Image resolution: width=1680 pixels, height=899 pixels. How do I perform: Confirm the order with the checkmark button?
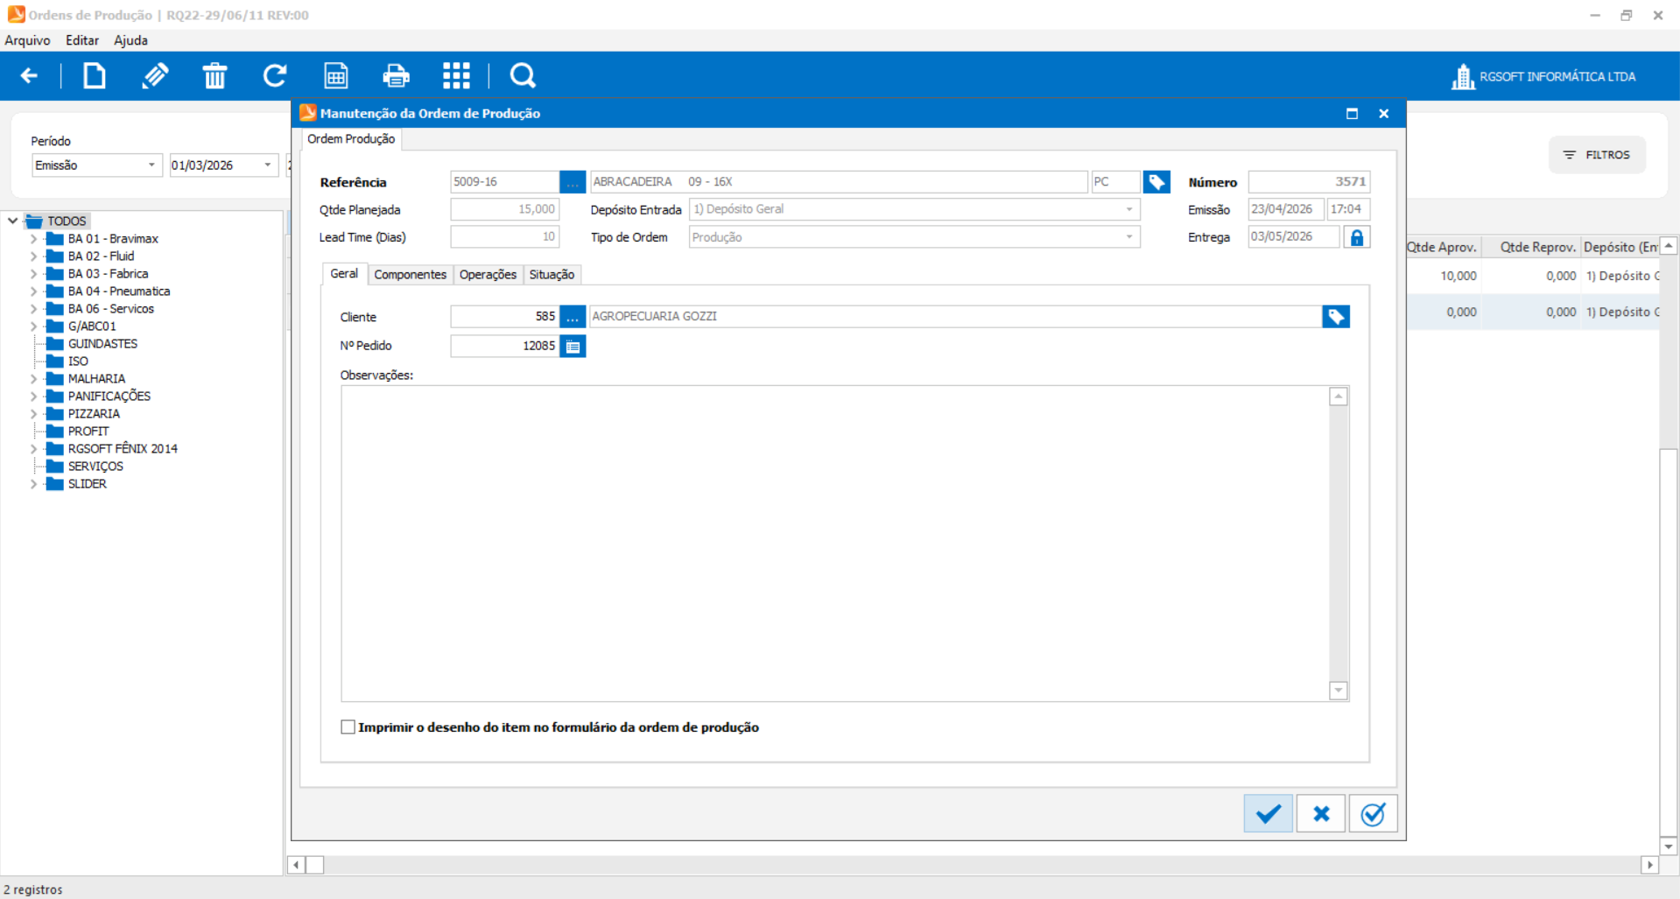(1268, 814)
